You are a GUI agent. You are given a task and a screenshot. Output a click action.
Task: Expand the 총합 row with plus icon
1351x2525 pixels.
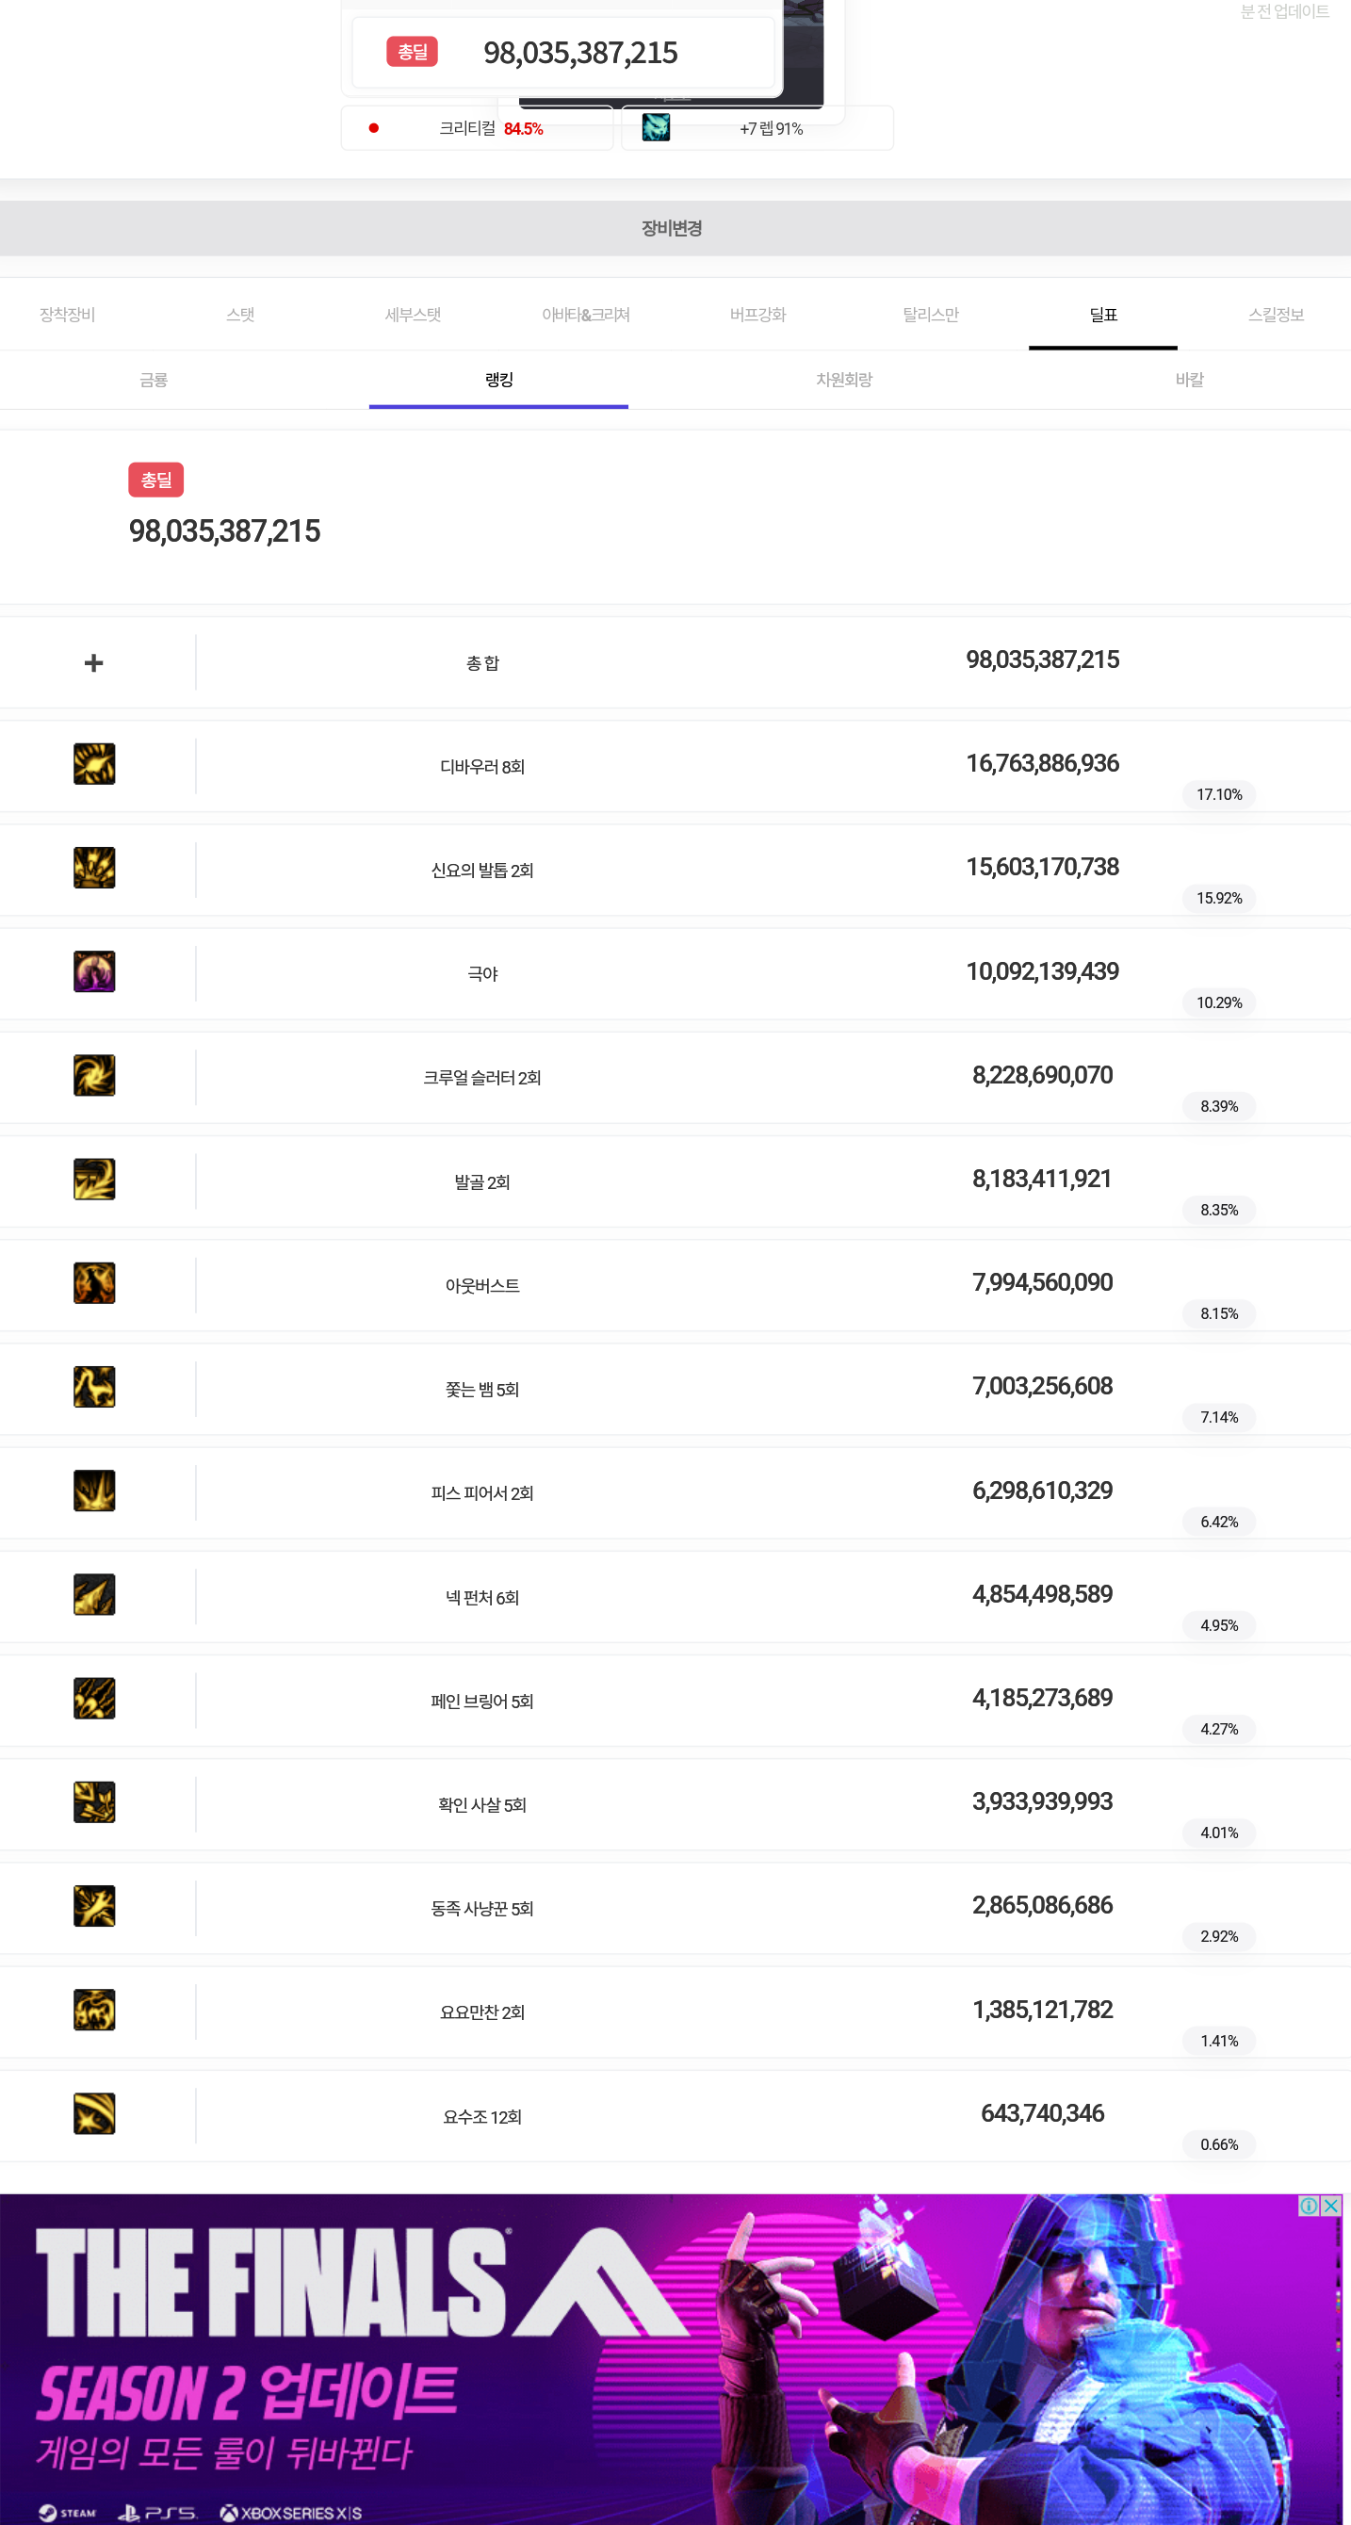point(94,663)
